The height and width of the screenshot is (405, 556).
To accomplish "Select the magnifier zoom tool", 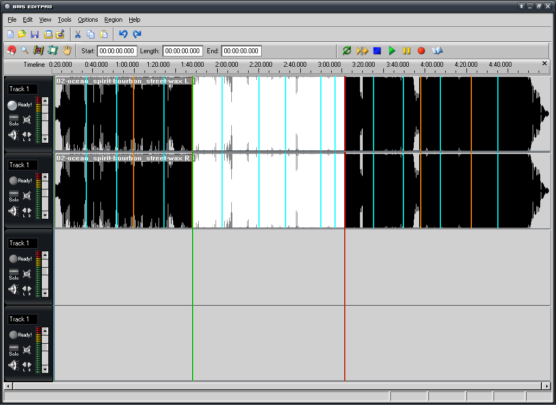I will point(24,50).
